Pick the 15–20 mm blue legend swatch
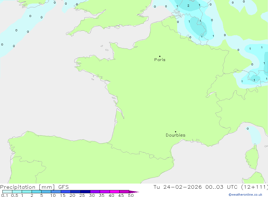This screenshot has width=268, height=197. coord(66,192)
